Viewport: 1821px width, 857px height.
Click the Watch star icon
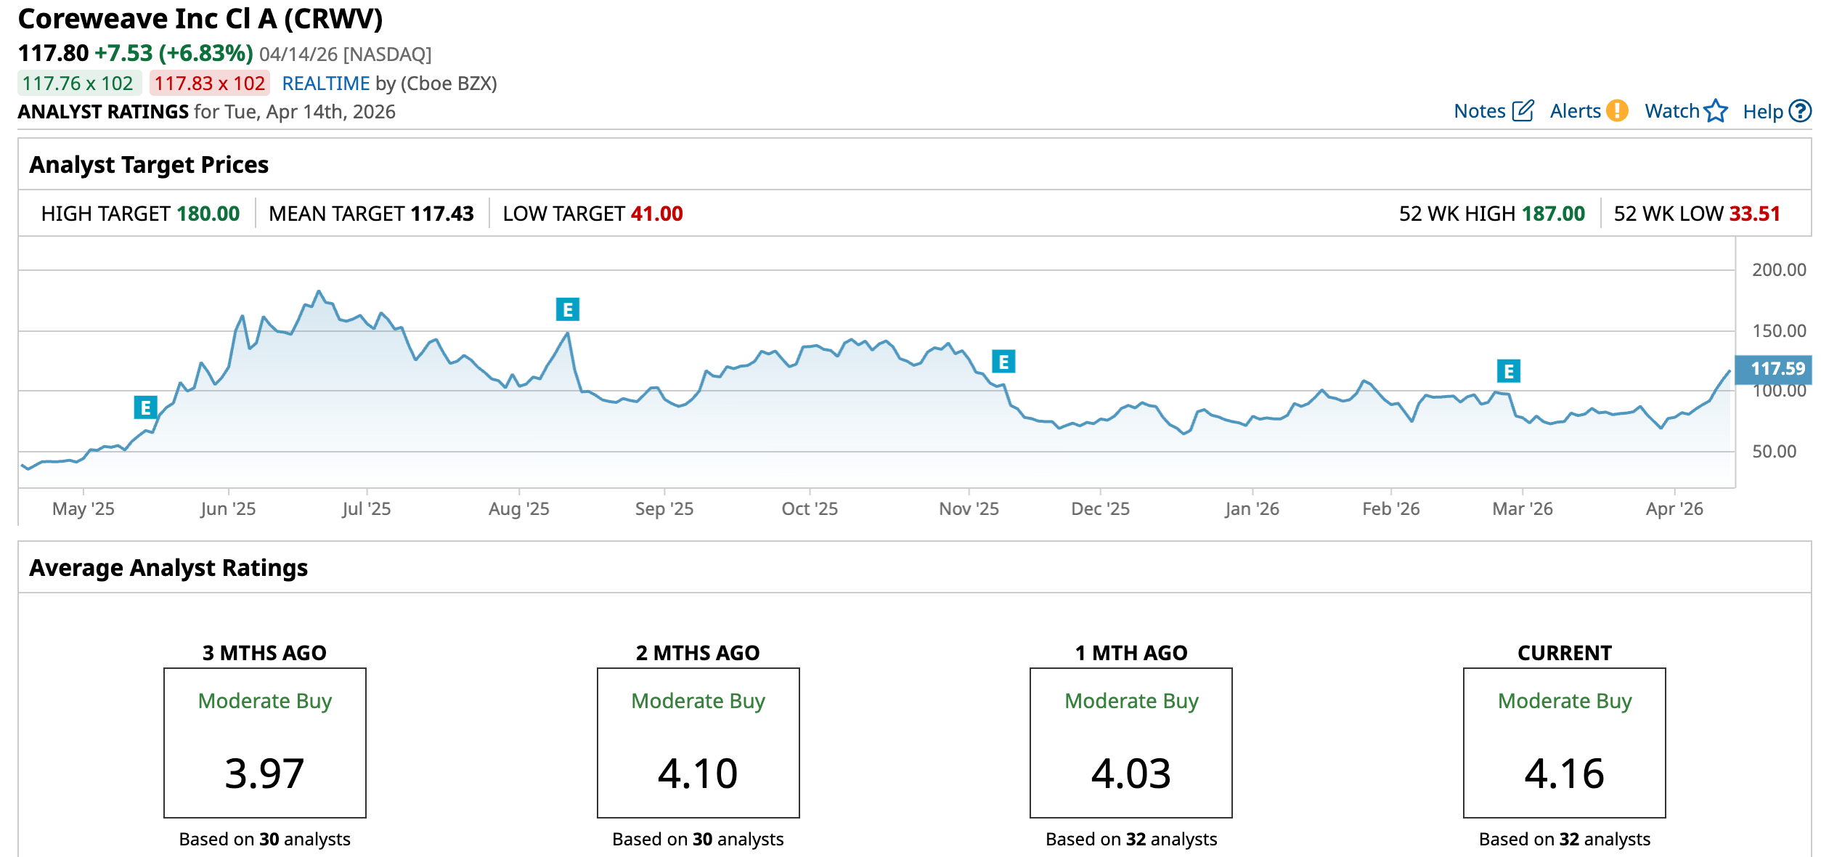pos(1716,111)
